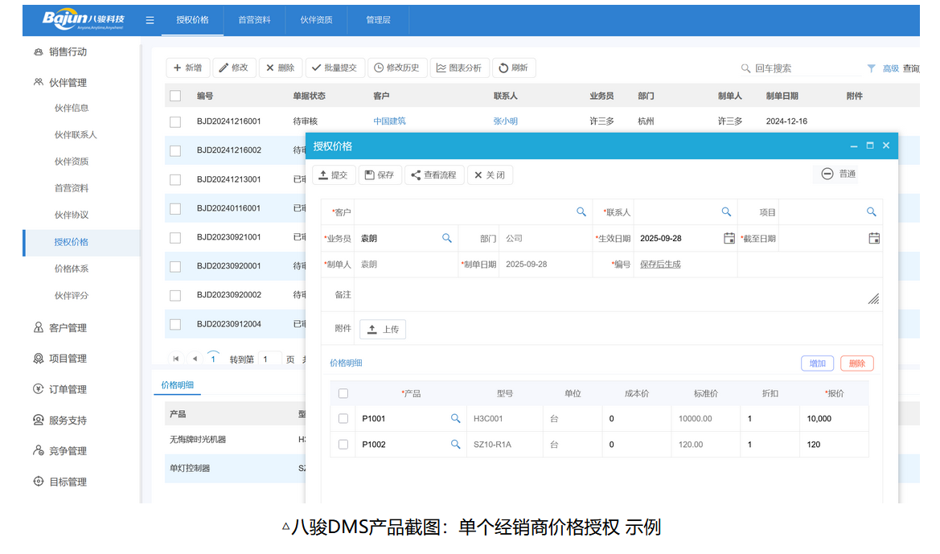
Task: Open the end date calendar icon
Action: tap(874, 238)
